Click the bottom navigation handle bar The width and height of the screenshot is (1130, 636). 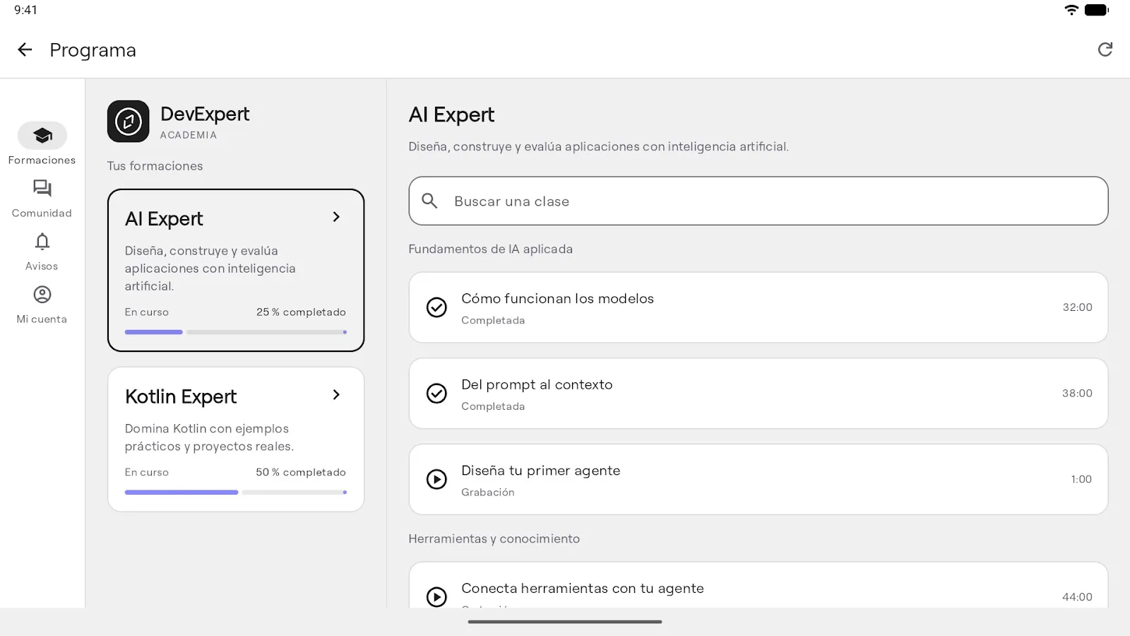[x=565, y=622]
